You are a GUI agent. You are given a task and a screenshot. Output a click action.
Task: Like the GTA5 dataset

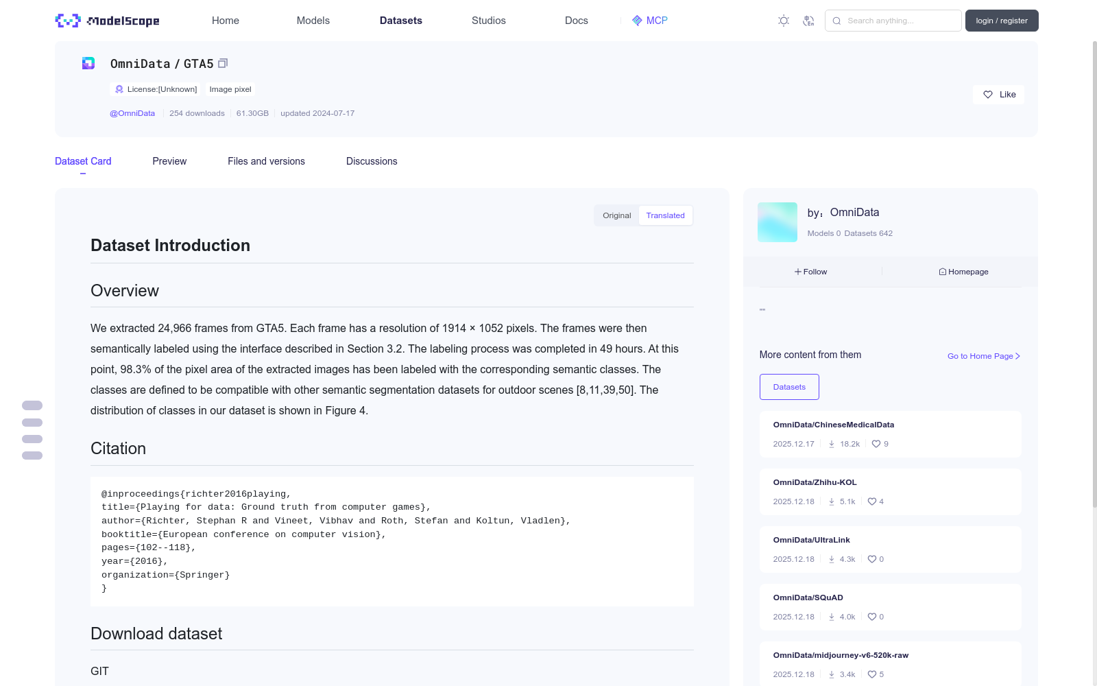[998, 95]
